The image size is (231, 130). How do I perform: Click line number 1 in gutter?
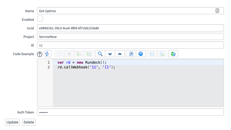(x=49, y=62)
